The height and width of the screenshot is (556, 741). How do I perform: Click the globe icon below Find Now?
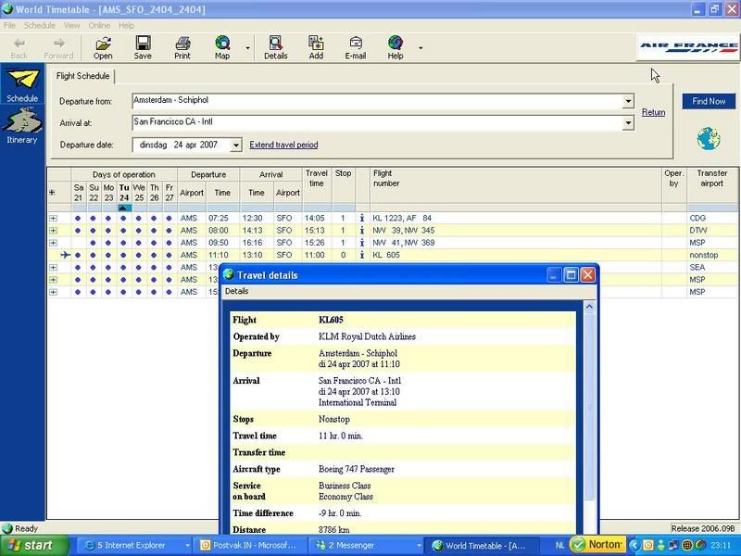[709, 138]
